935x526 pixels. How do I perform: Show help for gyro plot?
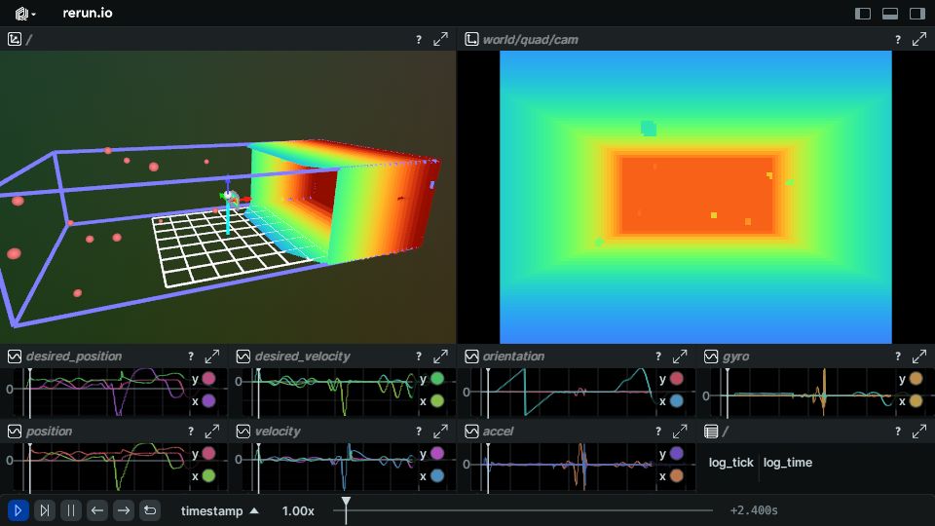click(897, 357)
